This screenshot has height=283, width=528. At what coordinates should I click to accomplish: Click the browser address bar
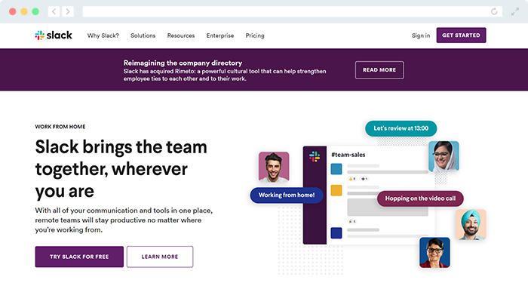293,12
